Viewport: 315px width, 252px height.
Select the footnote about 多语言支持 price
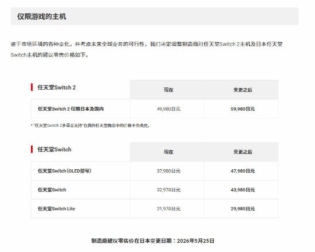tap(90, 126)
